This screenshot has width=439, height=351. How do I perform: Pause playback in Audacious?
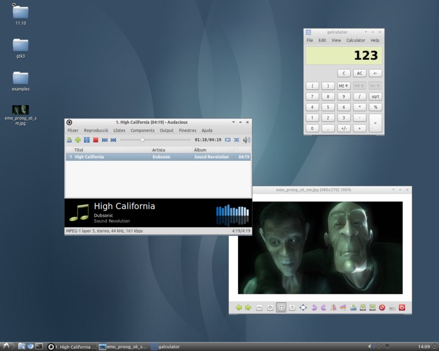87,140
